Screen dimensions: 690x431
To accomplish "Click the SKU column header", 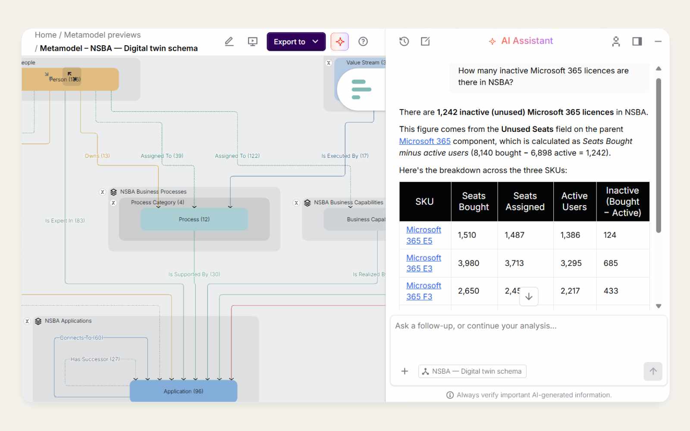I will tap(425, 202).
